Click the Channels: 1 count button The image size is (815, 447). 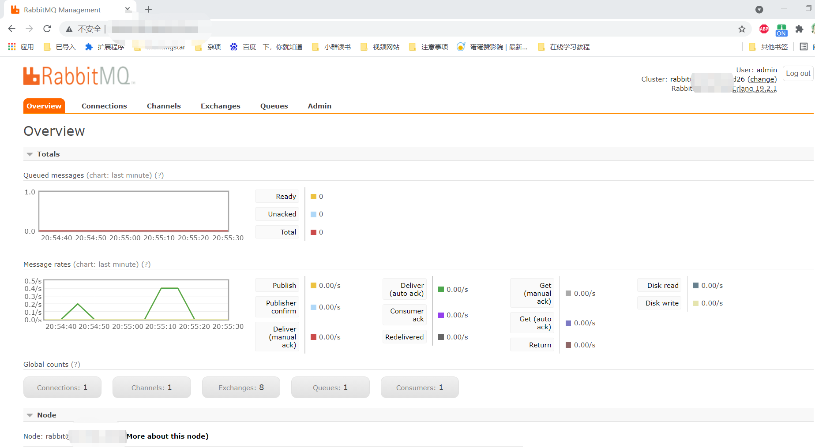point(152,387)
